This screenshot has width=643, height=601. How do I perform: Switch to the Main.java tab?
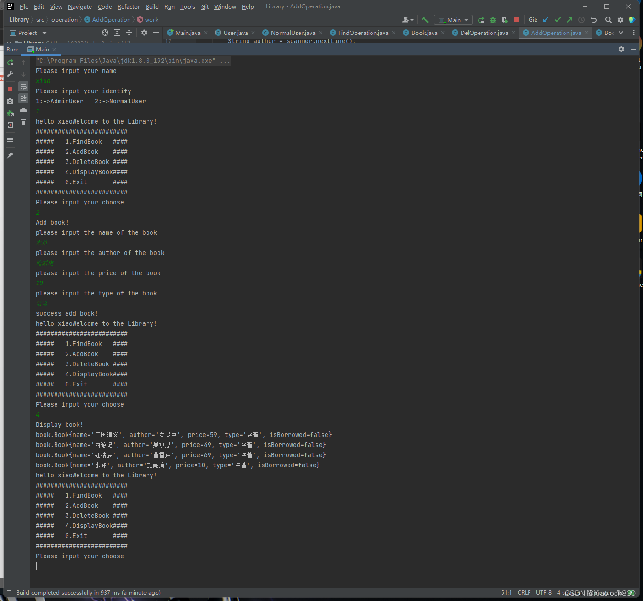click(x=187, y=33)
